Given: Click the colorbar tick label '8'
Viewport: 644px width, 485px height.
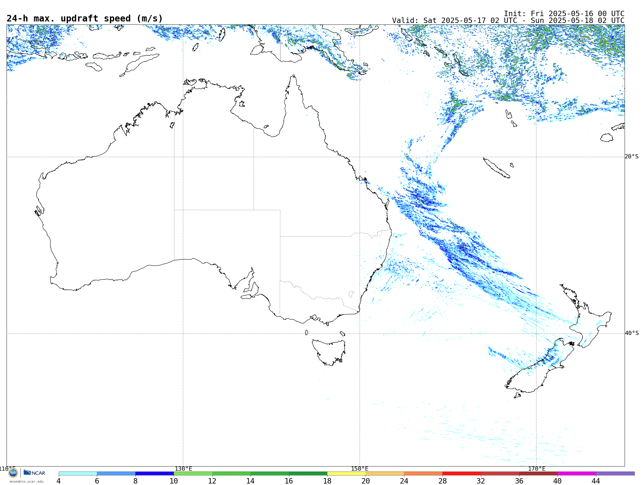Looking at the screenshot, I should (x=135, y=481).
